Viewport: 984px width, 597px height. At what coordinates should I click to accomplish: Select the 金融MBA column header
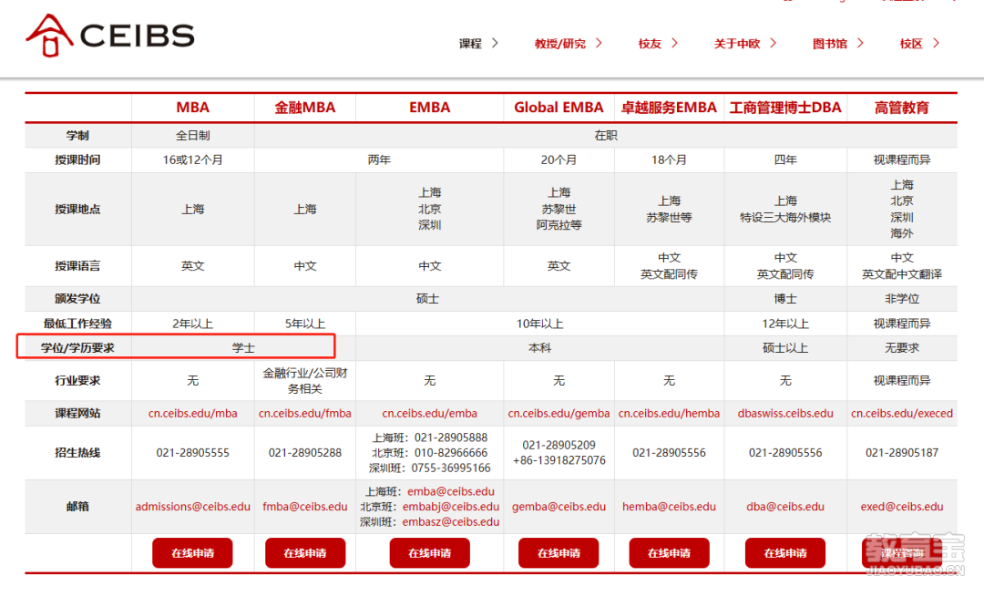[x=305, y=108]
